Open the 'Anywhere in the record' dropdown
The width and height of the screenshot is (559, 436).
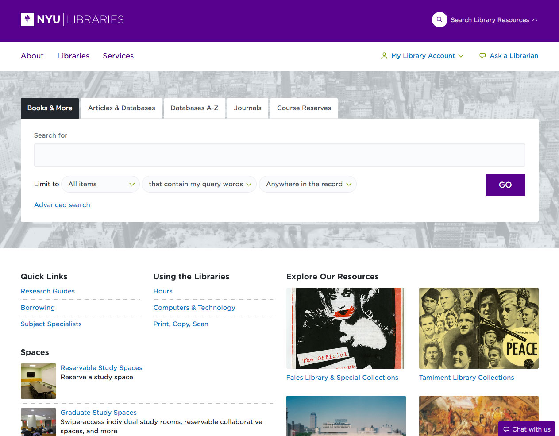coord(308,184)
